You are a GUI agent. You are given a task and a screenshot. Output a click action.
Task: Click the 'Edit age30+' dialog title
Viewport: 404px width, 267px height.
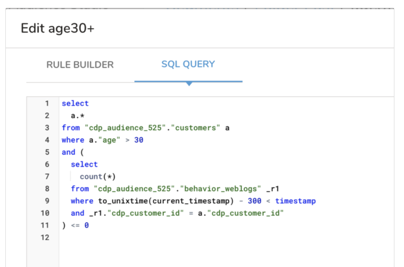pos(57,28)
